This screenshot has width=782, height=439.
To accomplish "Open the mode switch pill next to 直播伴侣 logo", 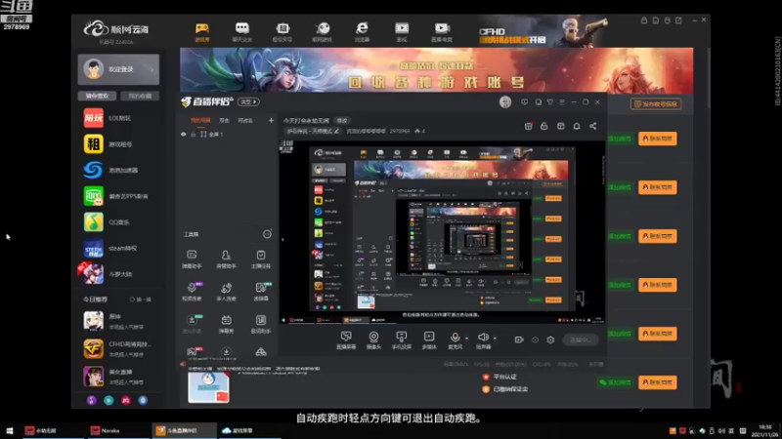I will click(248, 101).
